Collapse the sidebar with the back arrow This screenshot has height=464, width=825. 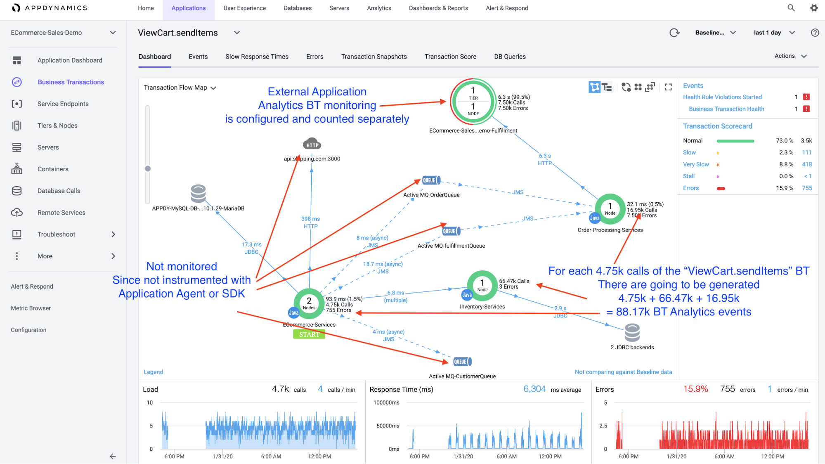(x=113, y=456)
